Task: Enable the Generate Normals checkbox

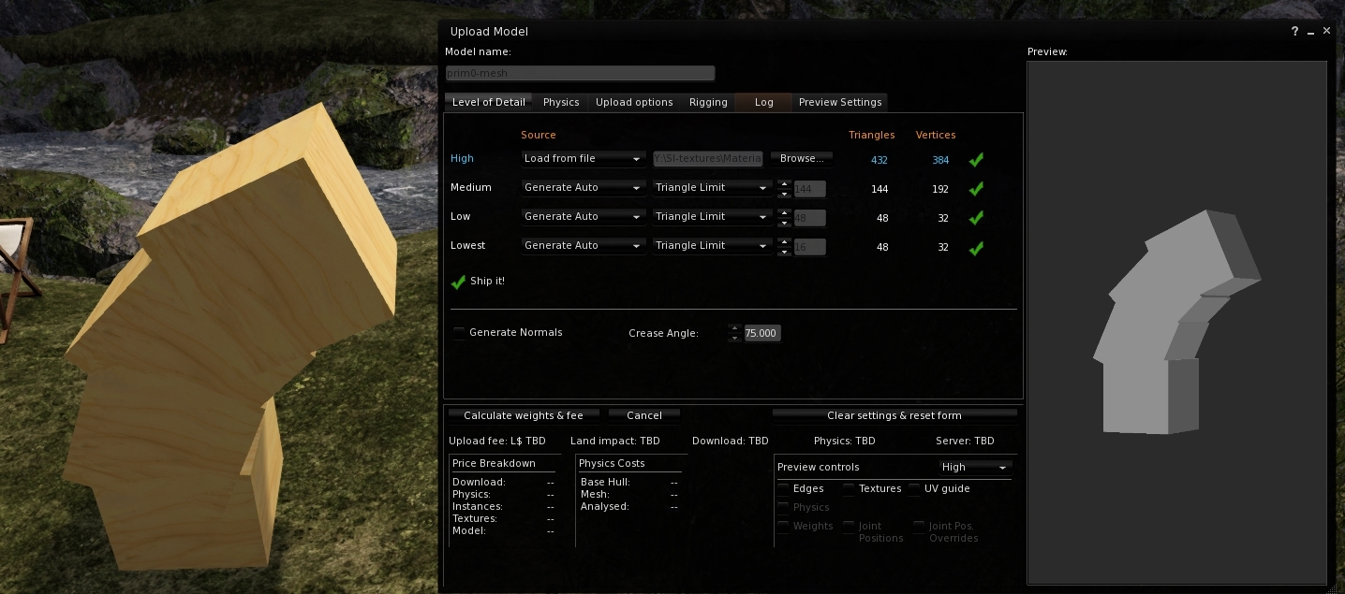Action: click(x=459, y=332)
